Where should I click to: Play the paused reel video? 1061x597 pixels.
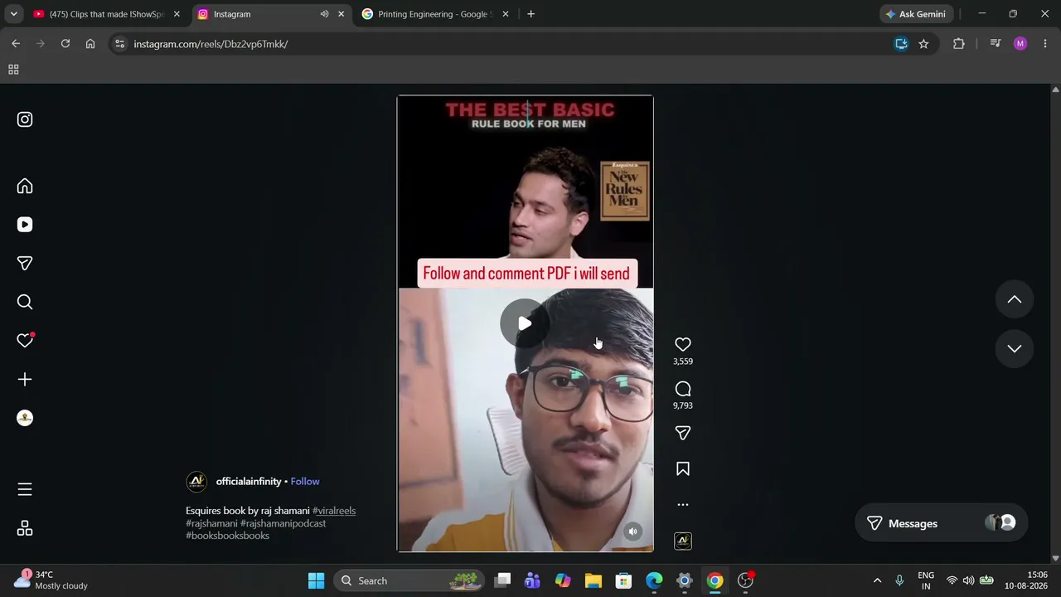coord(525,323)
